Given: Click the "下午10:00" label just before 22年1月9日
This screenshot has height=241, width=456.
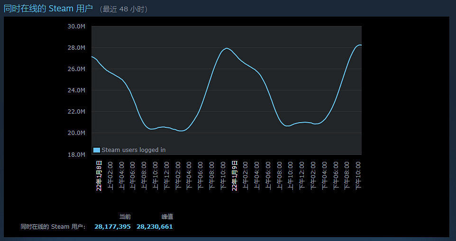Looking at the screenshot, I should (223, 176).
